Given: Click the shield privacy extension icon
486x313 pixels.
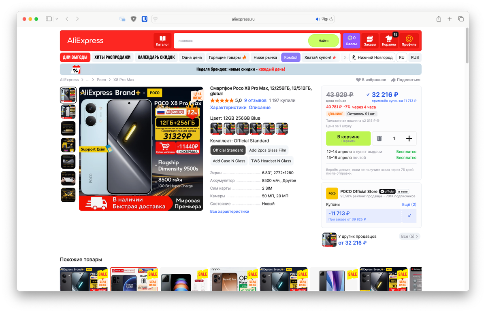Looking at the screenshot, I should click(x=134, y=19).
